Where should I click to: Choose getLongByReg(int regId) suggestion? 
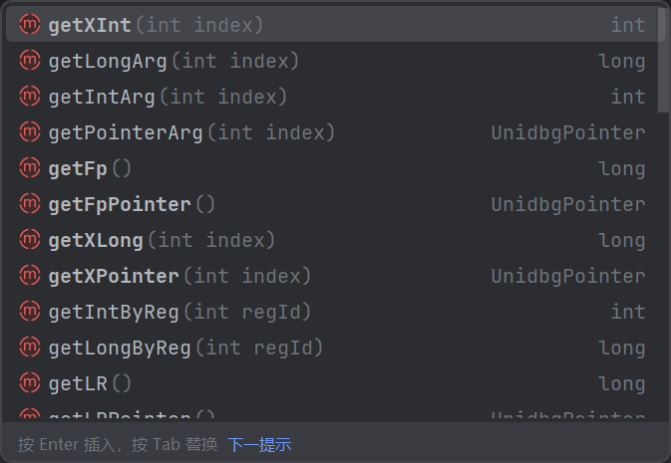332,347
